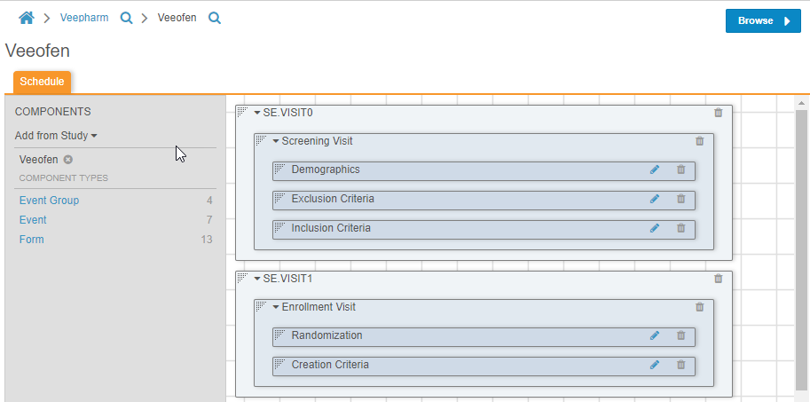Click the home icon in breadcrumb

pos(27,18)
